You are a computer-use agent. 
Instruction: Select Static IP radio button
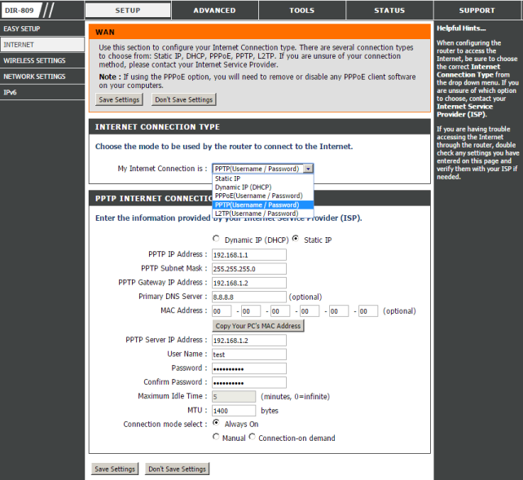coord(296,239)
